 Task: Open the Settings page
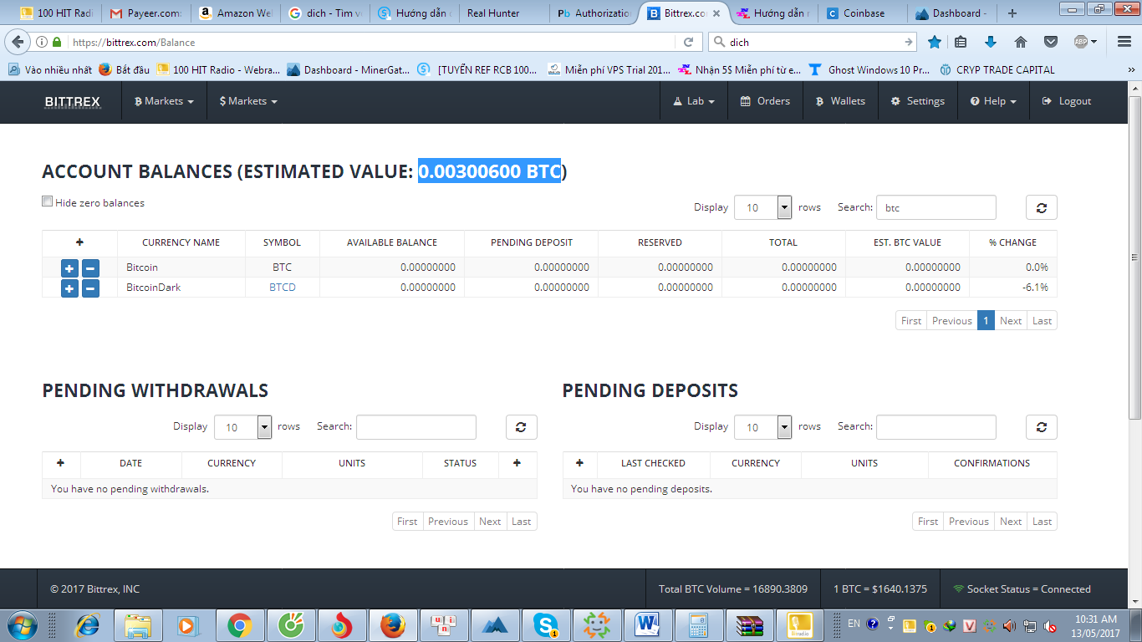click(918, 101)
